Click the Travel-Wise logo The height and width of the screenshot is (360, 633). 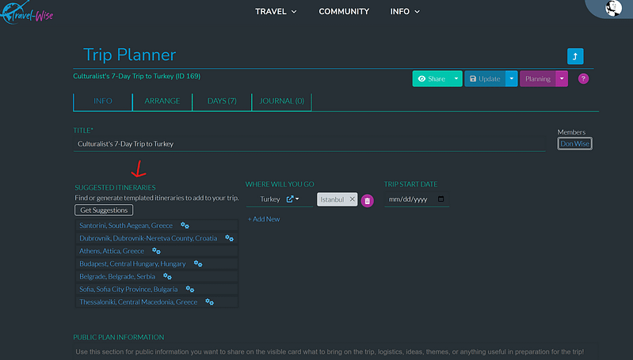point(27,13)
